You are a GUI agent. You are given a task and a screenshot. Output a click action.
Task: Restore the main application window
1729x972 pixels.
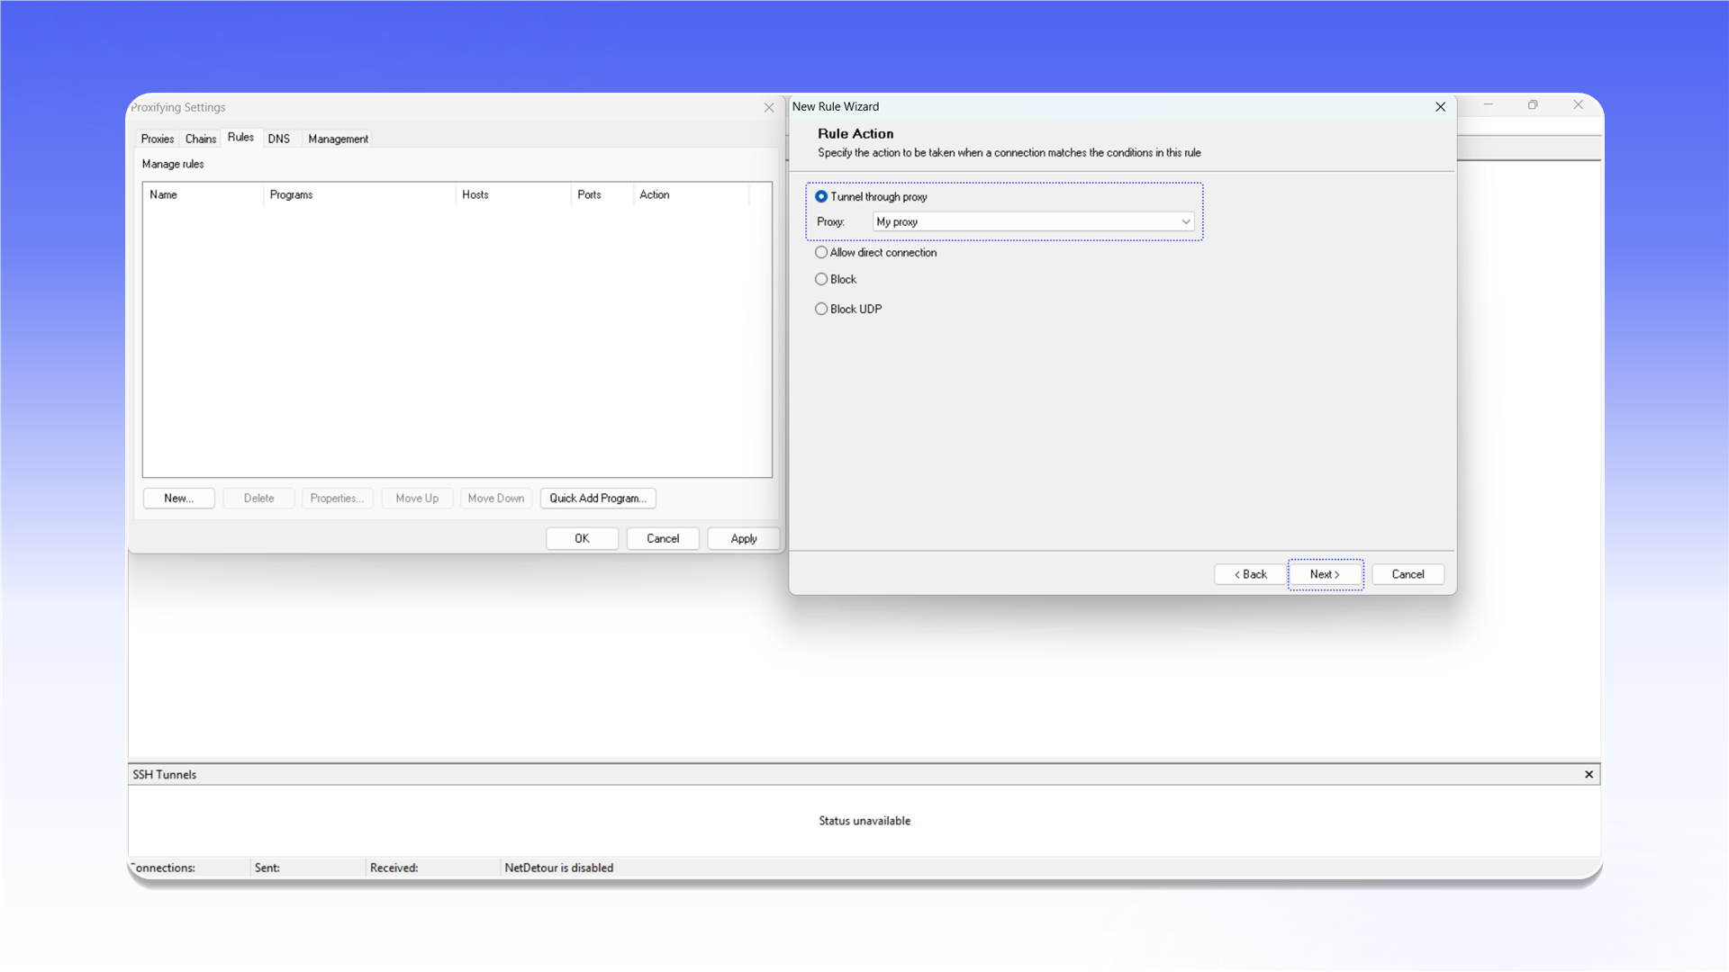(1533, 104)
